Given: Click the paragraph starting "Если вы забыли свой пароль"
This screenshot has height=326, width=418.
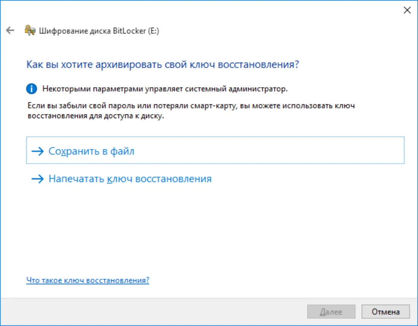Looking at the screenshot, I should (191, 111).
